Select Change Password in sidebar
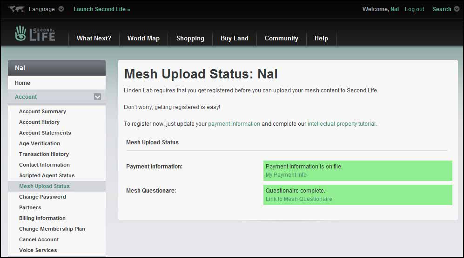The image size is (464, 258). (x=42, y=197)
